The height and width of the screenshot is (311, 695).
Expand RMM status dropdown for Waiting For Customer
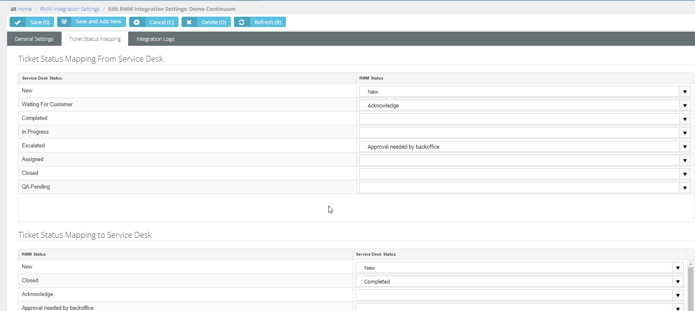click(685, 105)
